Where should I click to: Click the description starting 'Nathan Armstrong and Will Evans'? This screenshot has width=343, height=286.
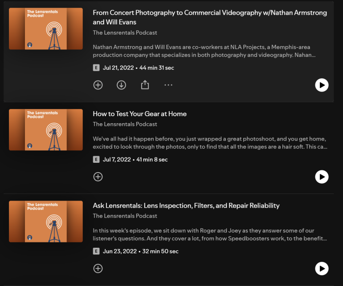coord(204,51)
